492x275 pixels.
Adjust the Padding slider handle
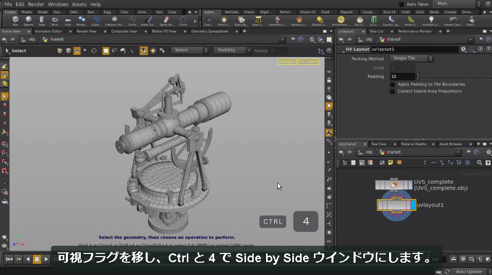pyautogui.click(x=418, y=76)
